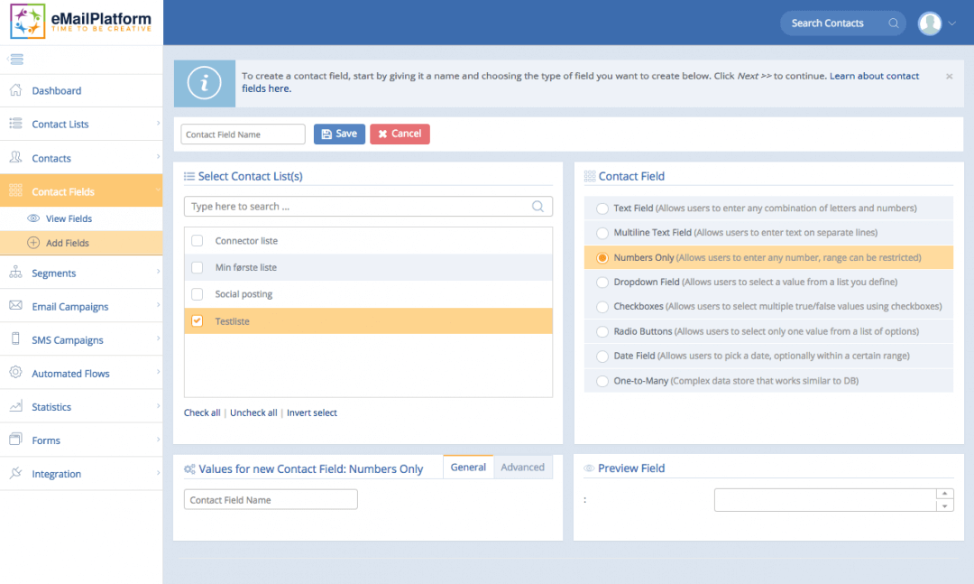Click the SMS Campaigns phone icon

(15, 339)
